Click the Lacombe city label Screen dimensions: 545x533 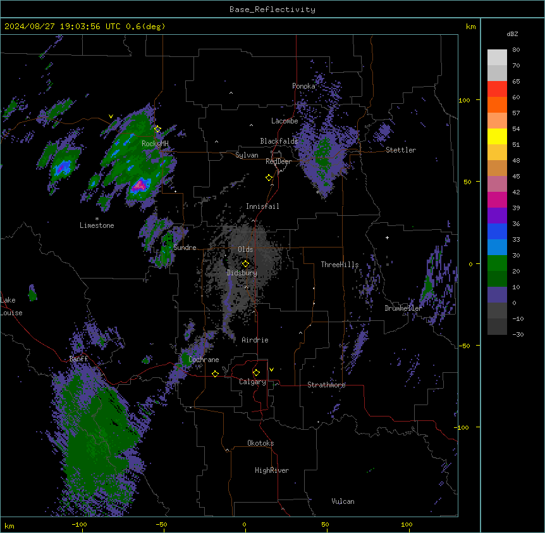coord(285,121)
